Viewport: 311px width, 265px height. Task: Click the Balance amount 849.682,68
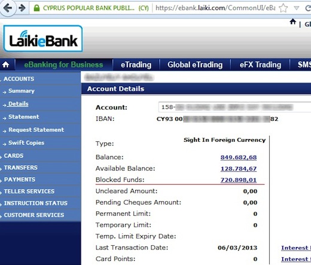(239, 157)
